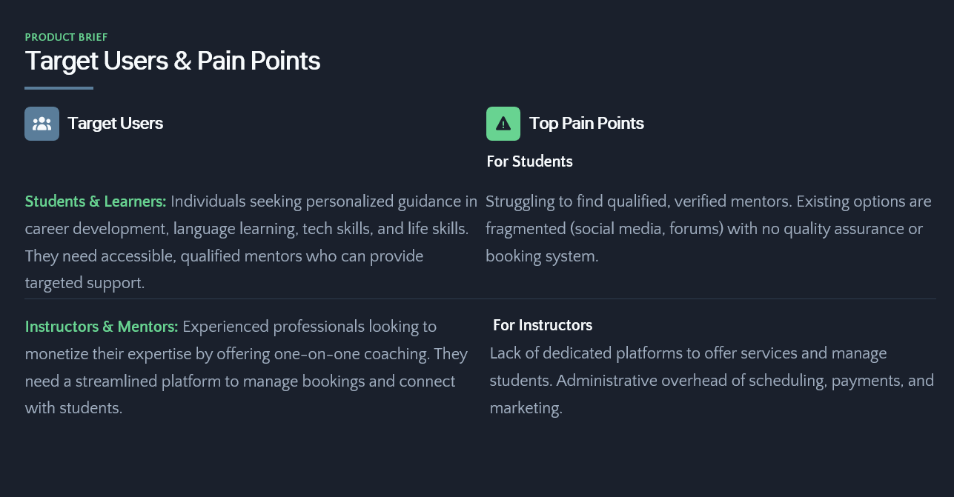Image resolution: width=954 pixels, height=497 pixels.
Task: Click the horizontal divider between user groups
Action: [480, 298]
